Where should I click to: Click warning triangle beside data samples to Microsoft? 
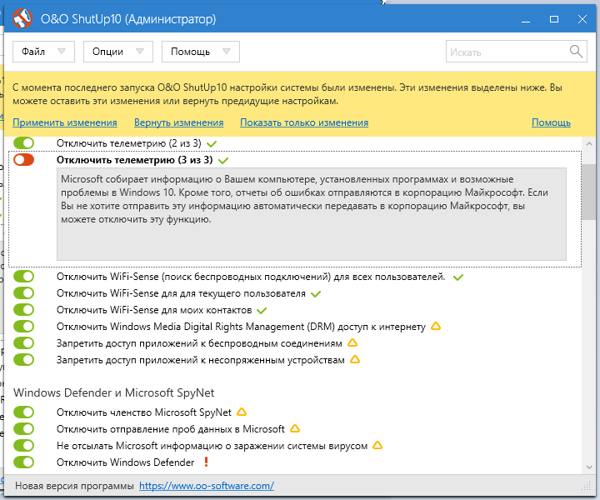pyautogui.click(x=295, y=428)
